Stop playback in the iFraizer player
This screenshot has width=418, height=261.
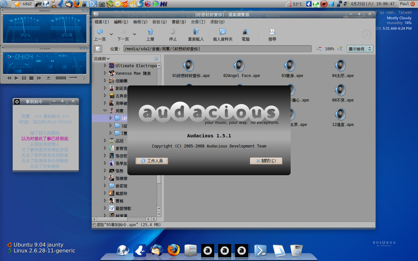pyautogui.click(x=31, y=78)
